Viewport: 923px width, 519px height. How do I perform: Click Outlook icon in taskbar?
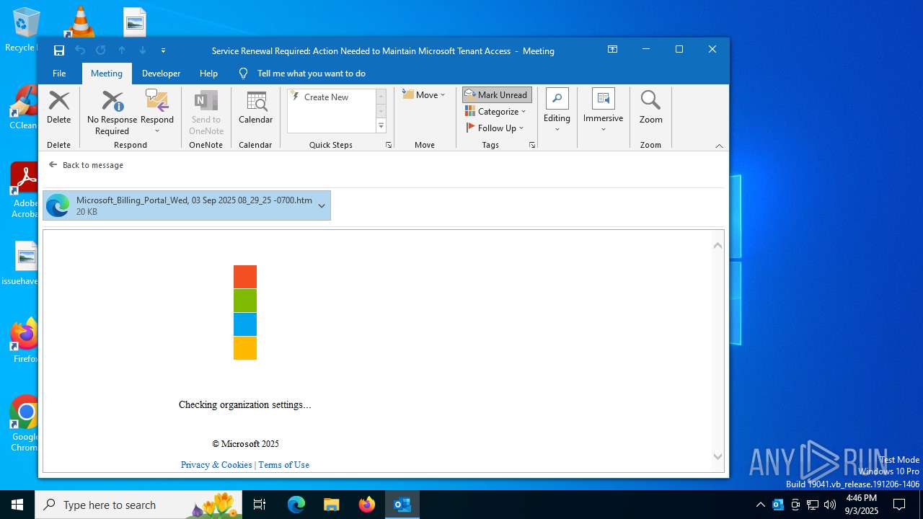click(402, 505)
